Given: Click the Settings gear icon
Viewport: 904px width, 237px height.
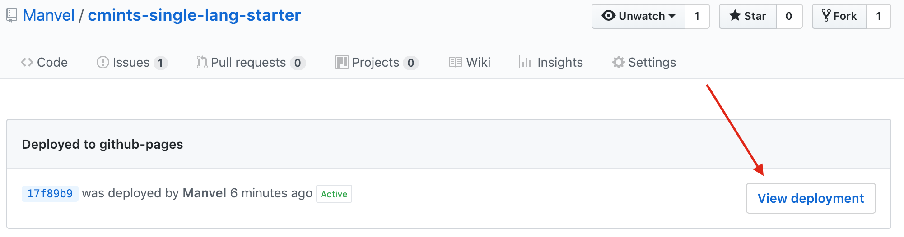Looking at the screenshot, I should pyautogui.click(x=618, y=62).
